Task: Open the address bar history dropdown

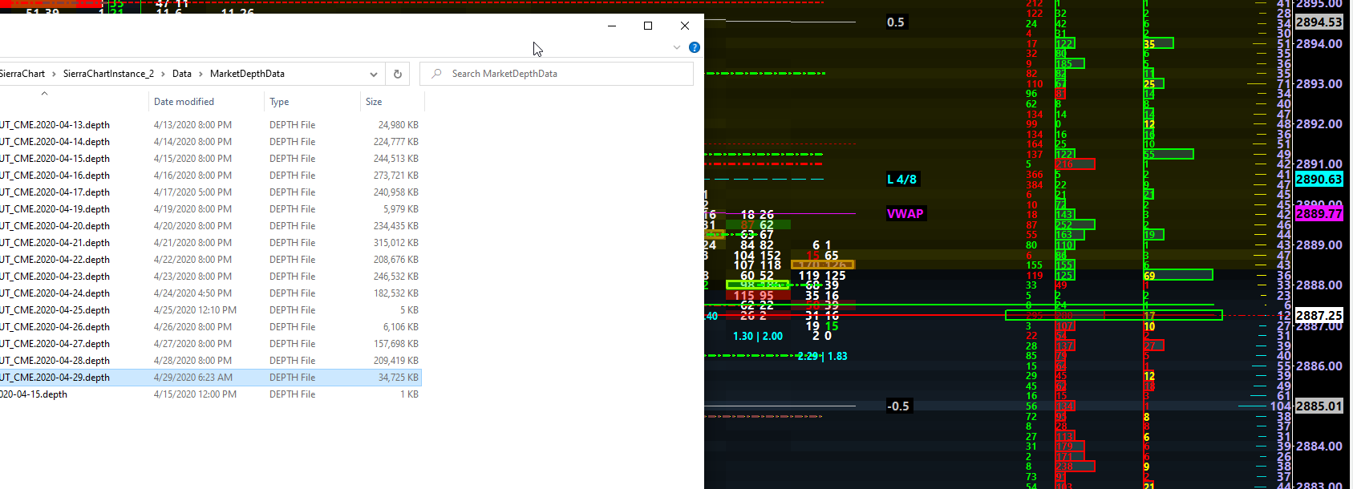Action: (374, 74)
